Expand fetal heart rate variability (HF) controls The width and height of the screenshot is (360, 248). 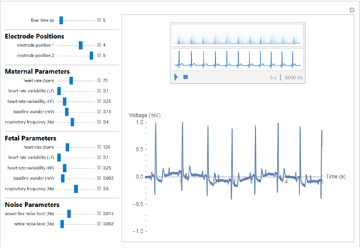(x=99, y=168)
